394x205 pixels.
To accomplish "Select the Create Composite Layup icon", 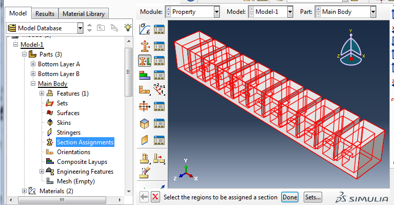I will pos(145,75).
